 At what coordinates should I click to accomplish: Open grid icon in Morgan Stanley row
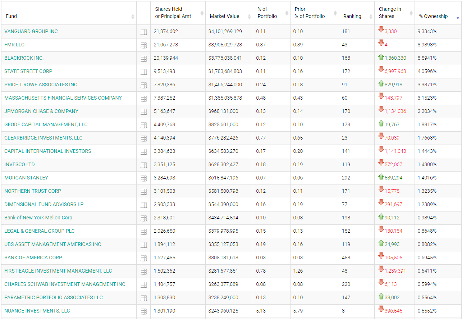pyautogui.click(x=144, y=178)
